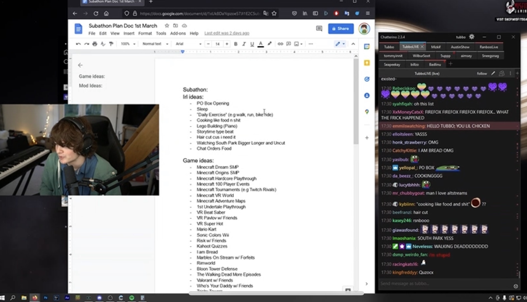Screen dimensions: 527x302
Task: Bookmark this page with star icon
Action: [274, 13]
